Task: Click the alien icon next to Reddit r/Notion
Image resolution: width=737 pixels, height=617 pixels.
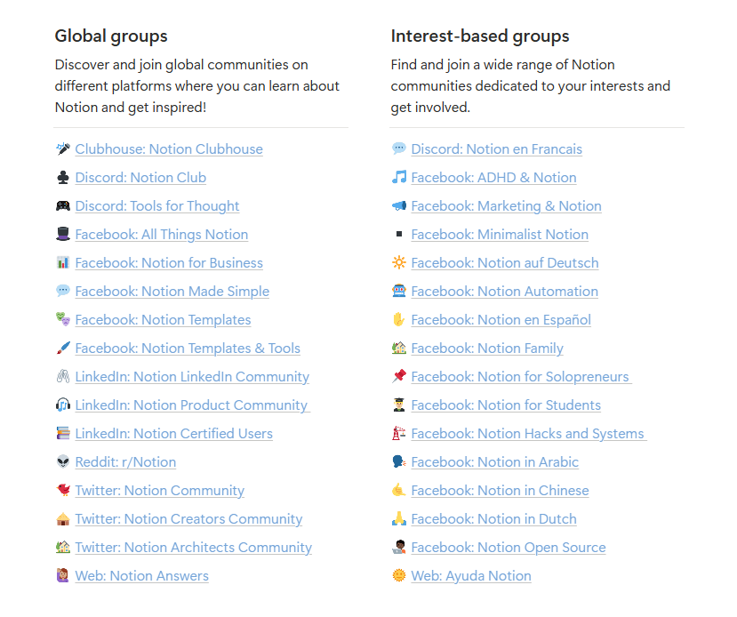Action: pos(62,461)
